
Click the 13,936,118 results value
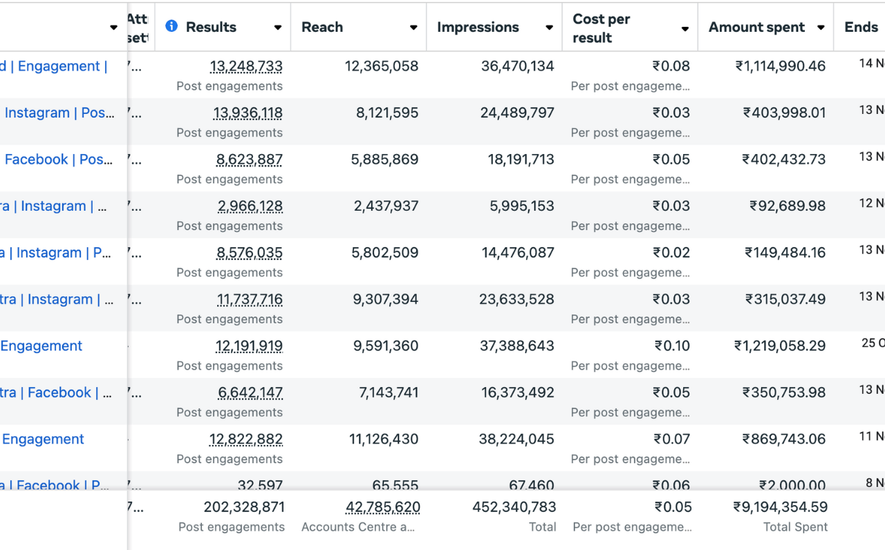[x=248, y=113]
